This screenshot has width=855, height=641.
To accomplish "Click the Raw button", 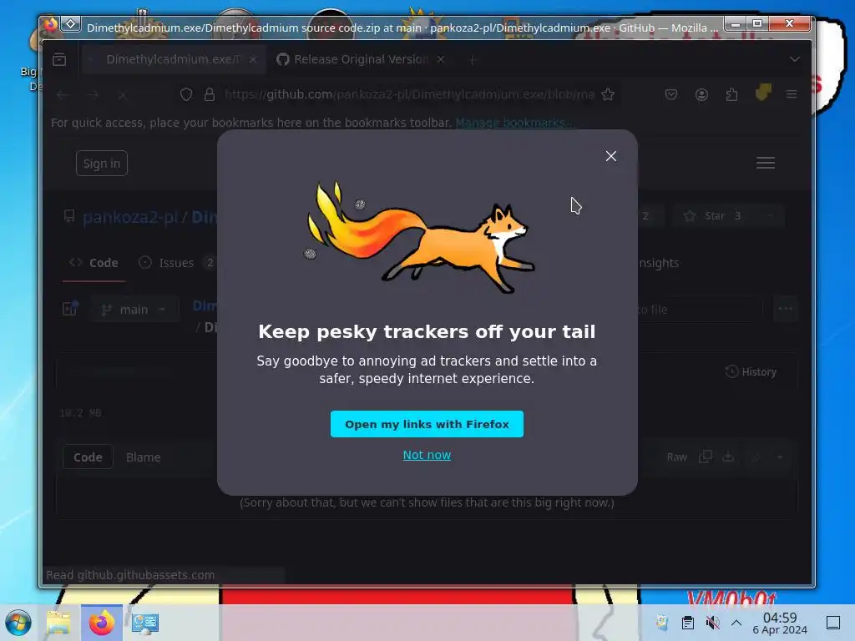I will tap(676, 457).
